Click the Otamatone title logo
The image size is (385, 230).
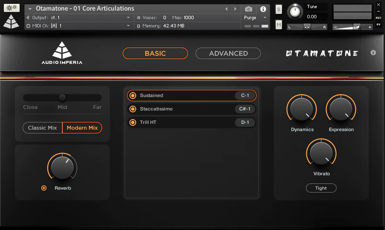[x=322, y=53]
